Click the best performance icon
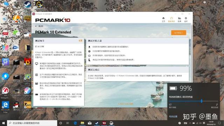This screenshot has width=224, height=126. point(217,105)
